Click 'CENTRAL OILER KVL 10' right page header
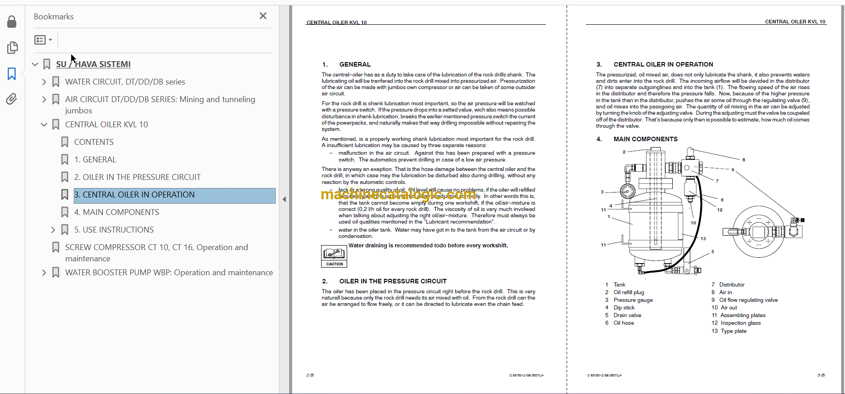This screenshot has height=394, width=845. click(x=795, y=22)
